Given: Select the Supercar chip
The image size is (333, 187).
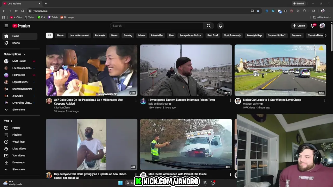Looking at the screenshot, I should 297,35.
